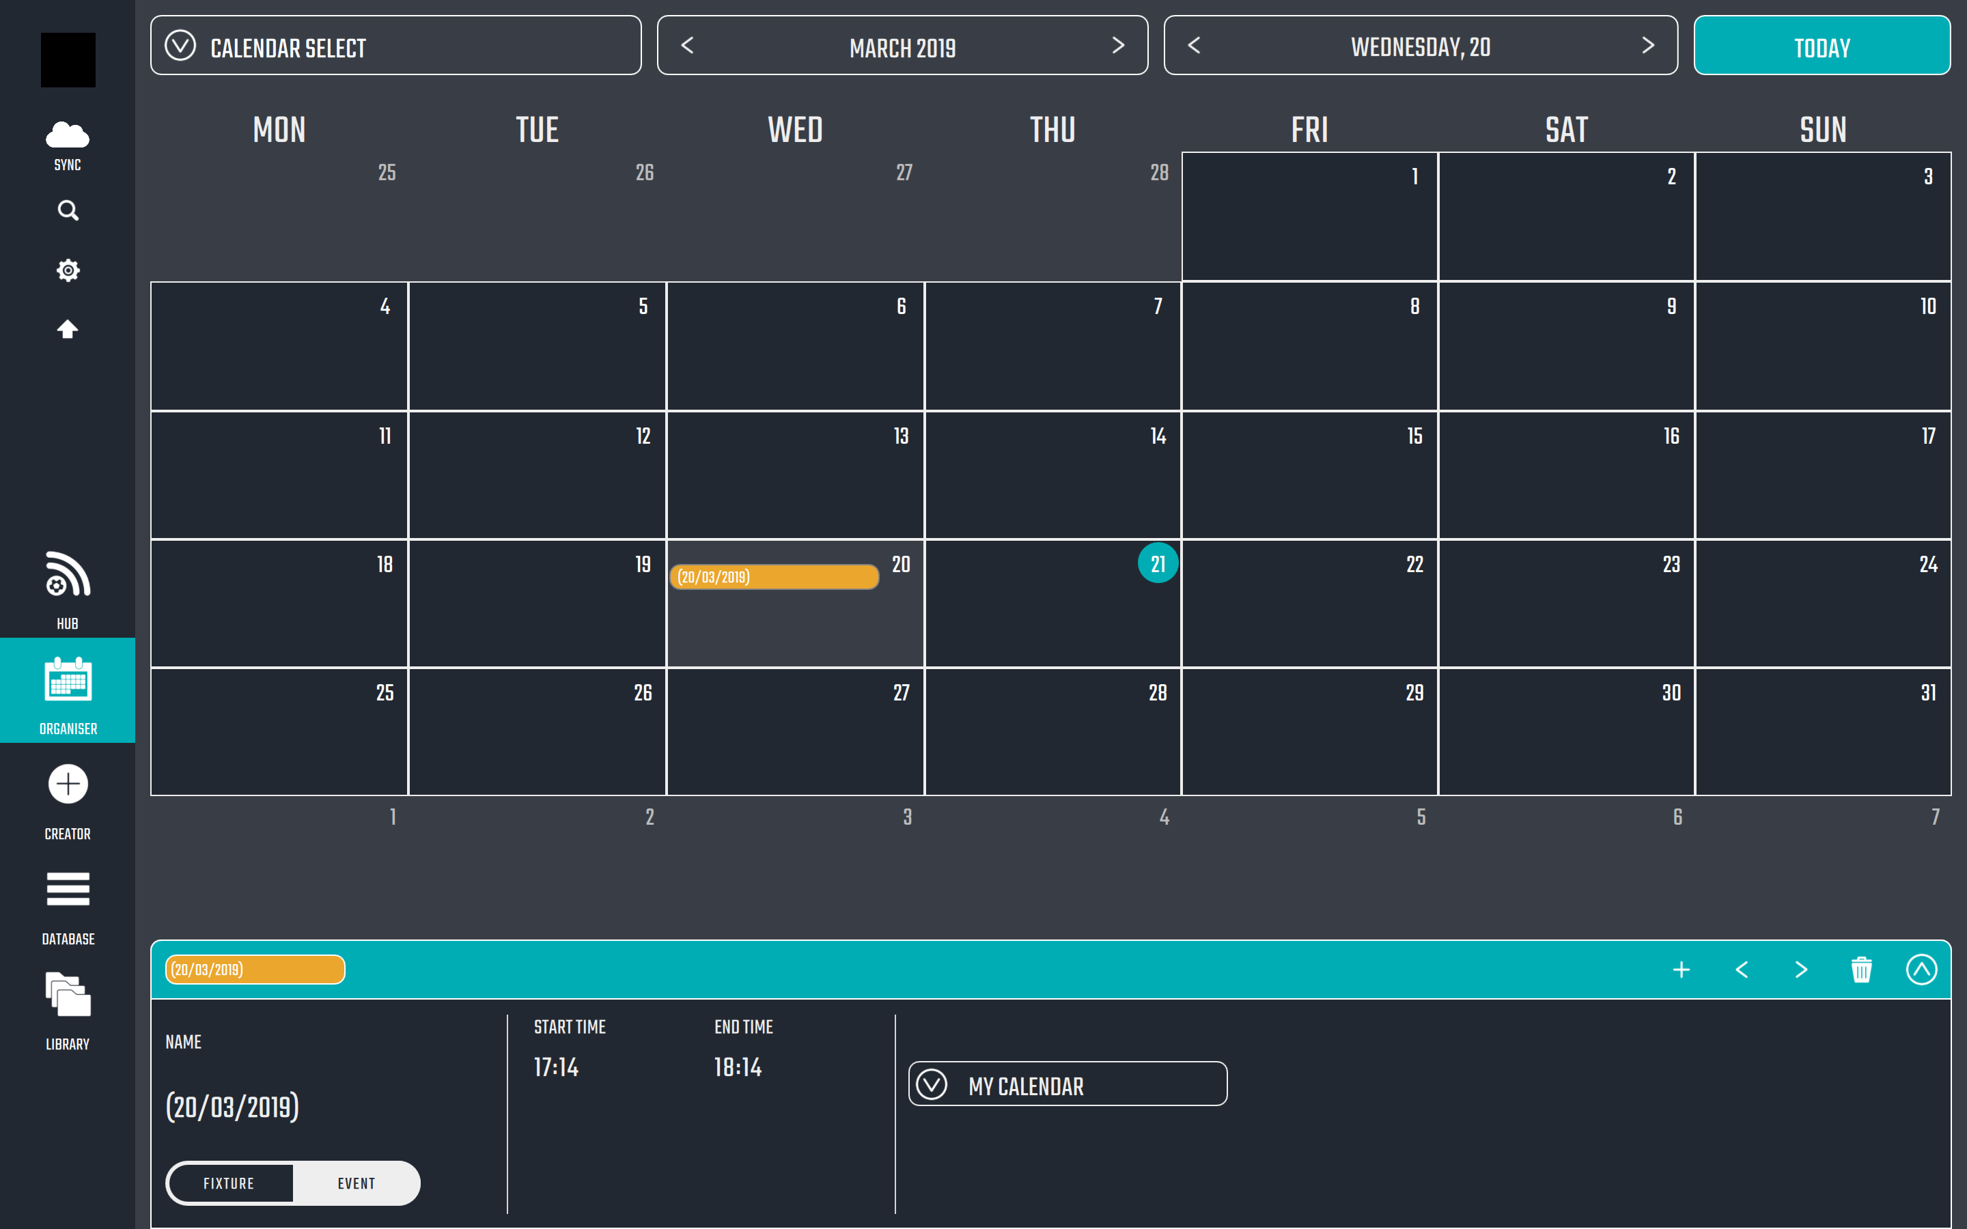
Task: Go to previous month before March 2019
Action: [688, 46]
